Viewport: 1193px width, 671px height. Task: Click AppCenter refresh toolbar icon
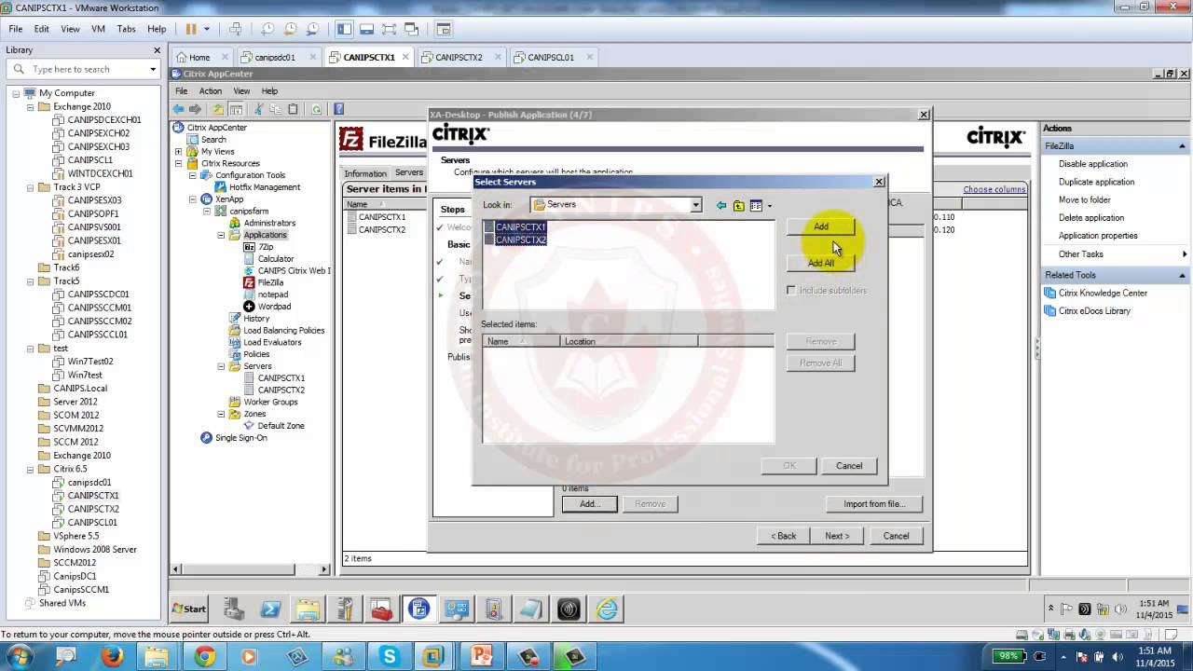coord(316,109)
